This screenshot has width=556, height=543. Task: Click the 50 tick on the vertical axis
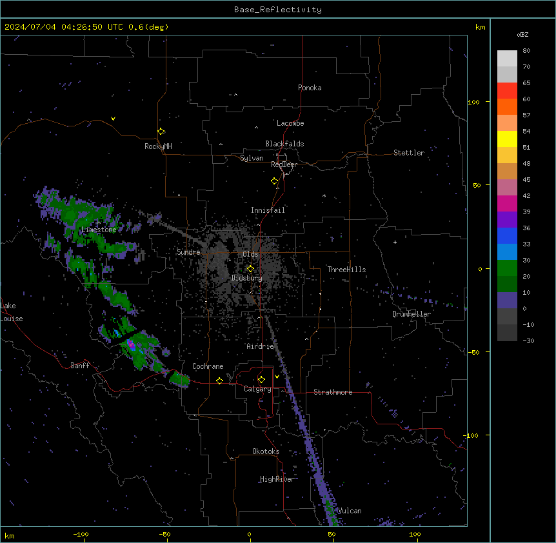click(x=477, y=185)
